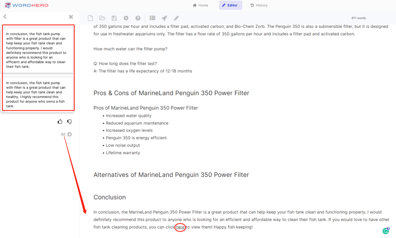The height and width of the screenshot is (238, 396).
Task: Click the WordHero logo
Action: coord(26,5)
